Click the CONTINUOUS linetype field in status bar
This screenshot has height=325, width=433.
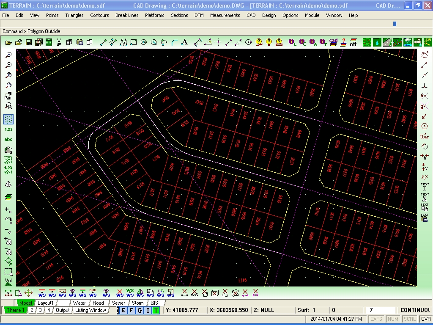click(415, 310)
